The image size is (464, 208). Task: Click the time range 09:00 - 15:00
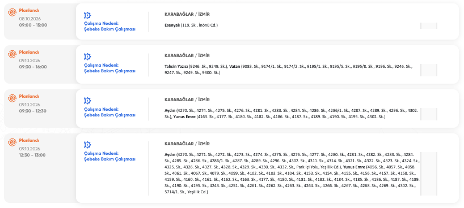tap(33, 25)
